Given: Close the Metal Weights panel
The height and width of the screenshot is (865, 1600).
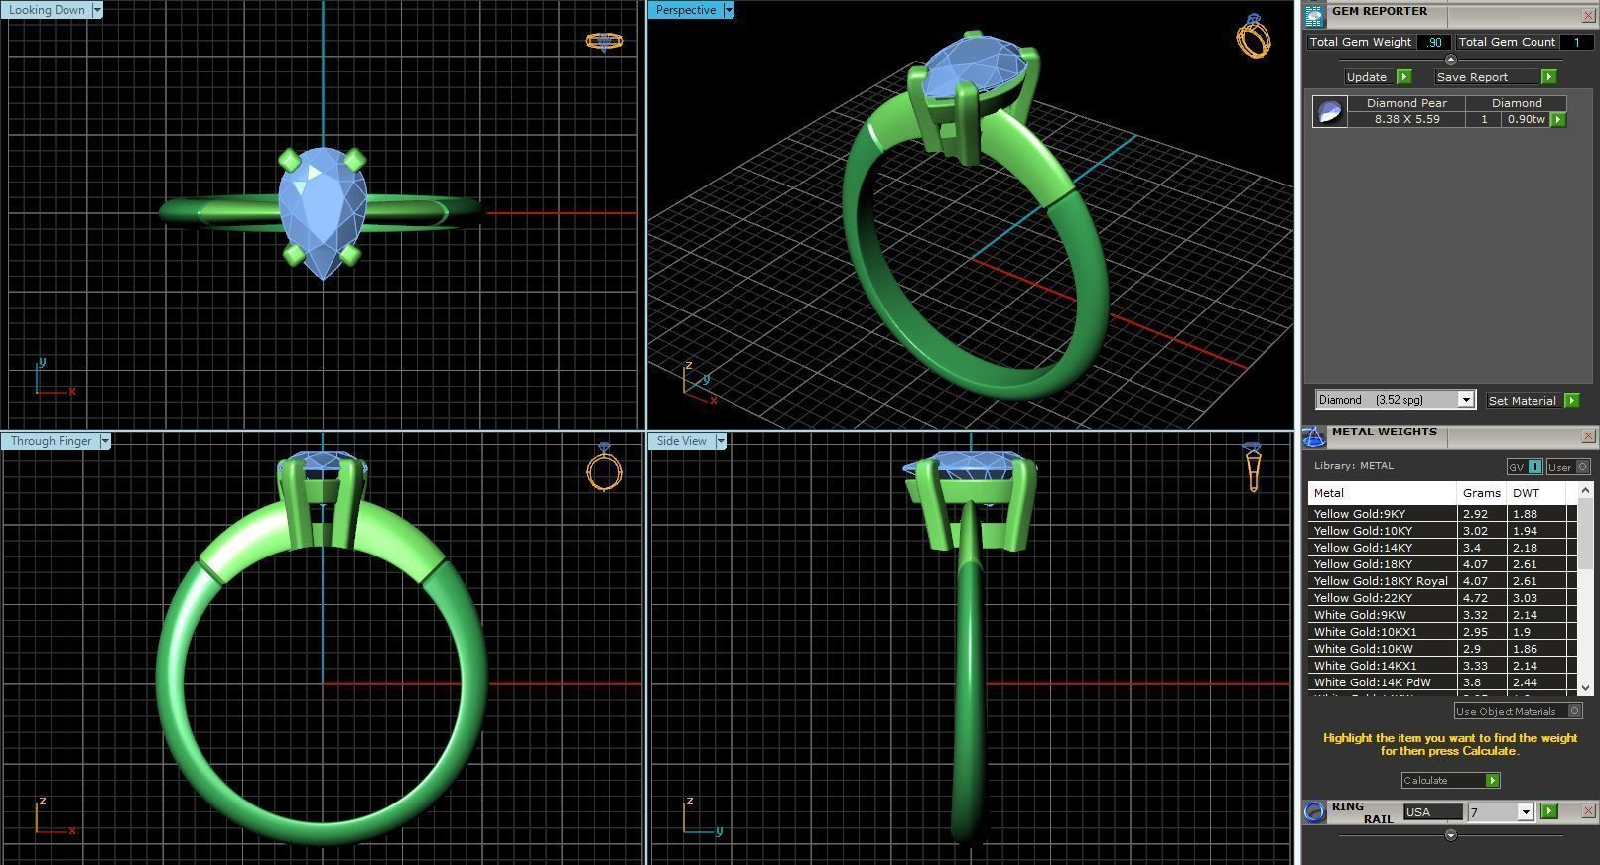Looking at the screenshot, I should pyautogui.click(x=1587, y=435).
